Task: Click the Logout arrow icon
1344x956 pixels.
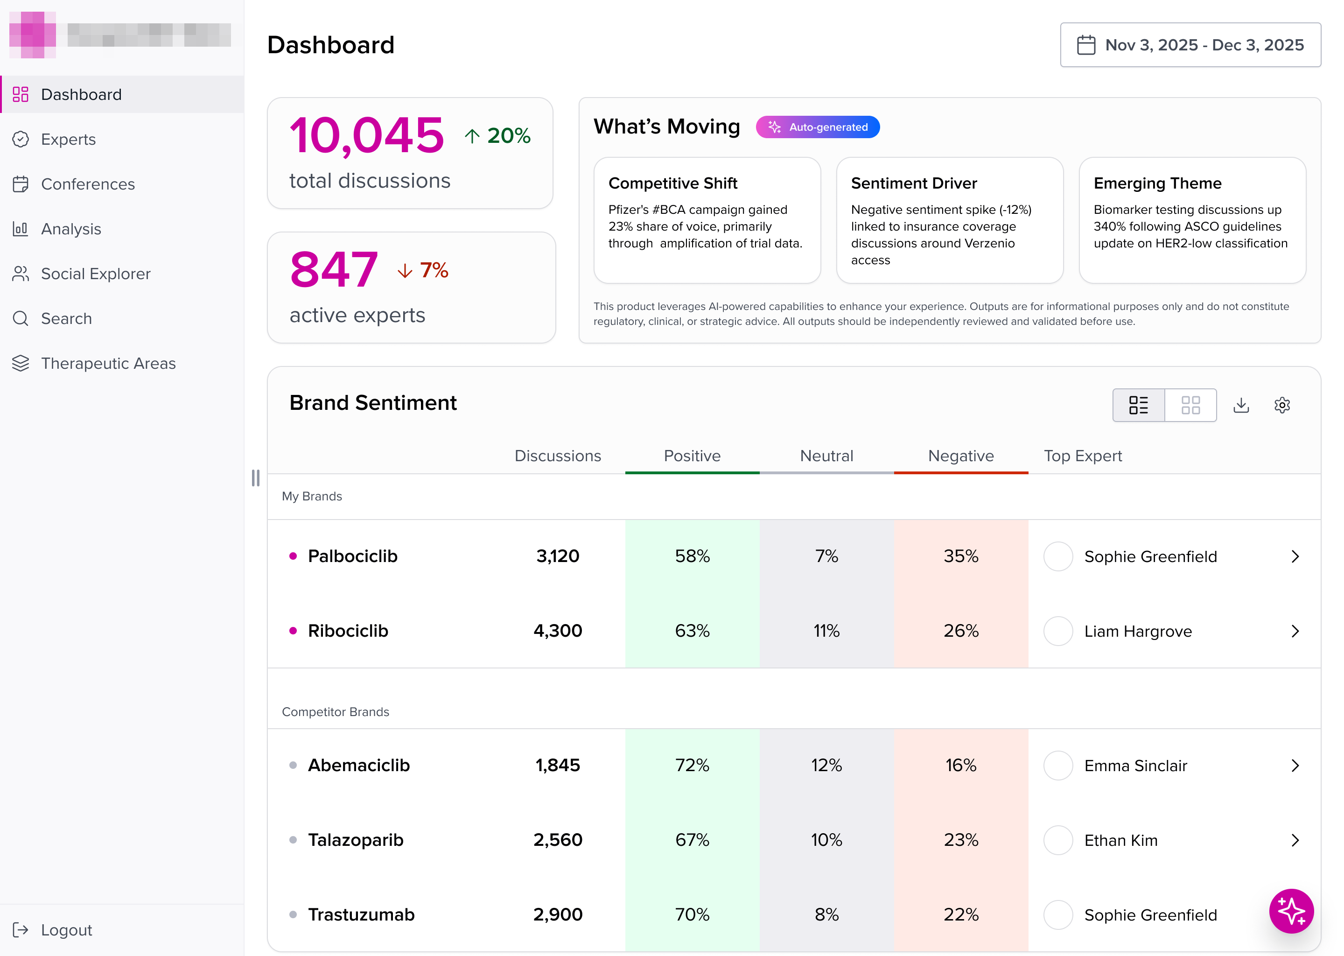Action: pos(21,929)
